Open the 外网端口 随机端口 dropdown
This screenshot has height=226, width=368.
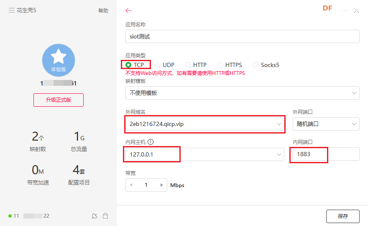[x=326, y=124]
